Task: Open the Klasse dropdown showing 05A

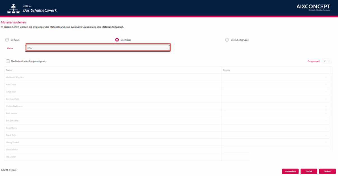Action: pyautogui.click(x=97, y=48)
